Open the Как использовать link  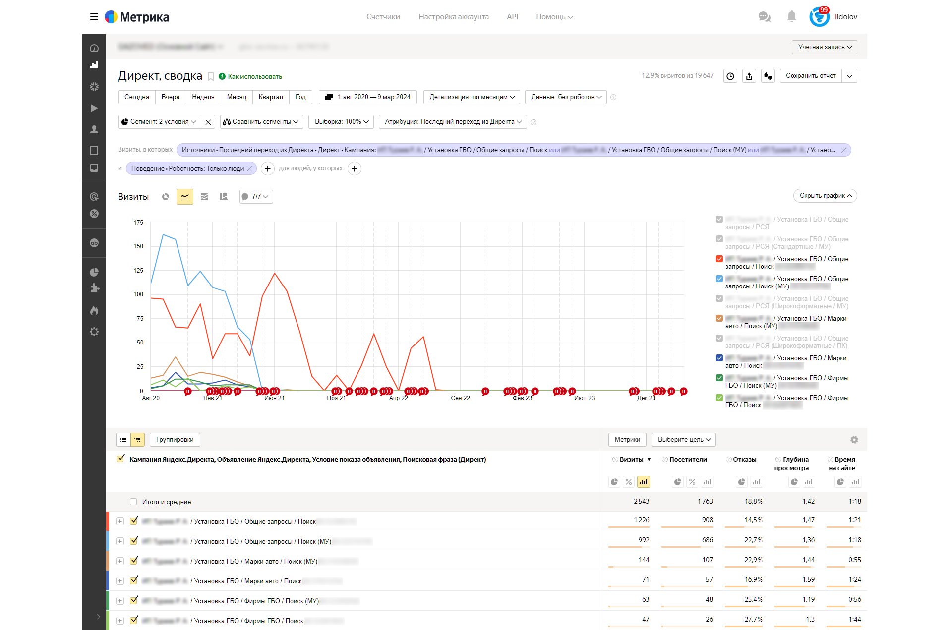(x=254, y=76)
